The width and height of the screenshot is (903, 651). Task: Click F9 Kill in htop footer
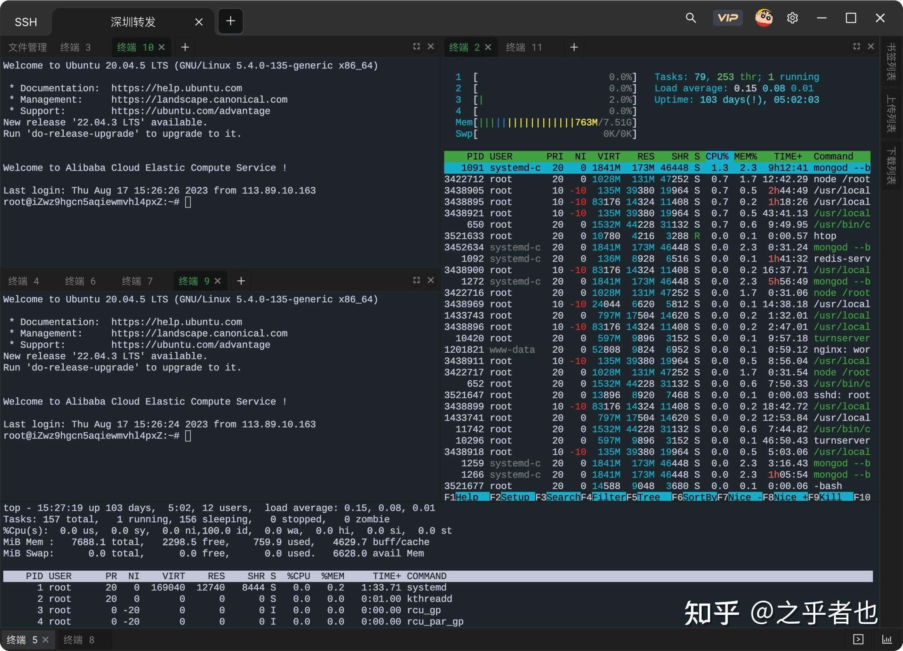(831, 497)
